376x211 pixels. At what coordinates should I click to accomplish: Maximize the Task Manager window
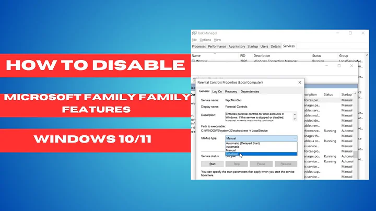pyautogui.click(x=350, y=33)
